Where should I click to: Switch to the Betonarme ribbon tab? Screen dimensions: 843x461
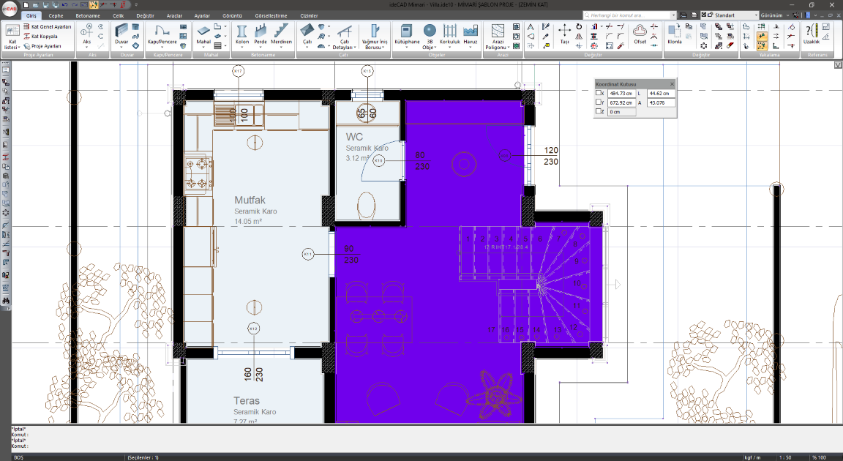pyautogui.click(x=88, y=15)
